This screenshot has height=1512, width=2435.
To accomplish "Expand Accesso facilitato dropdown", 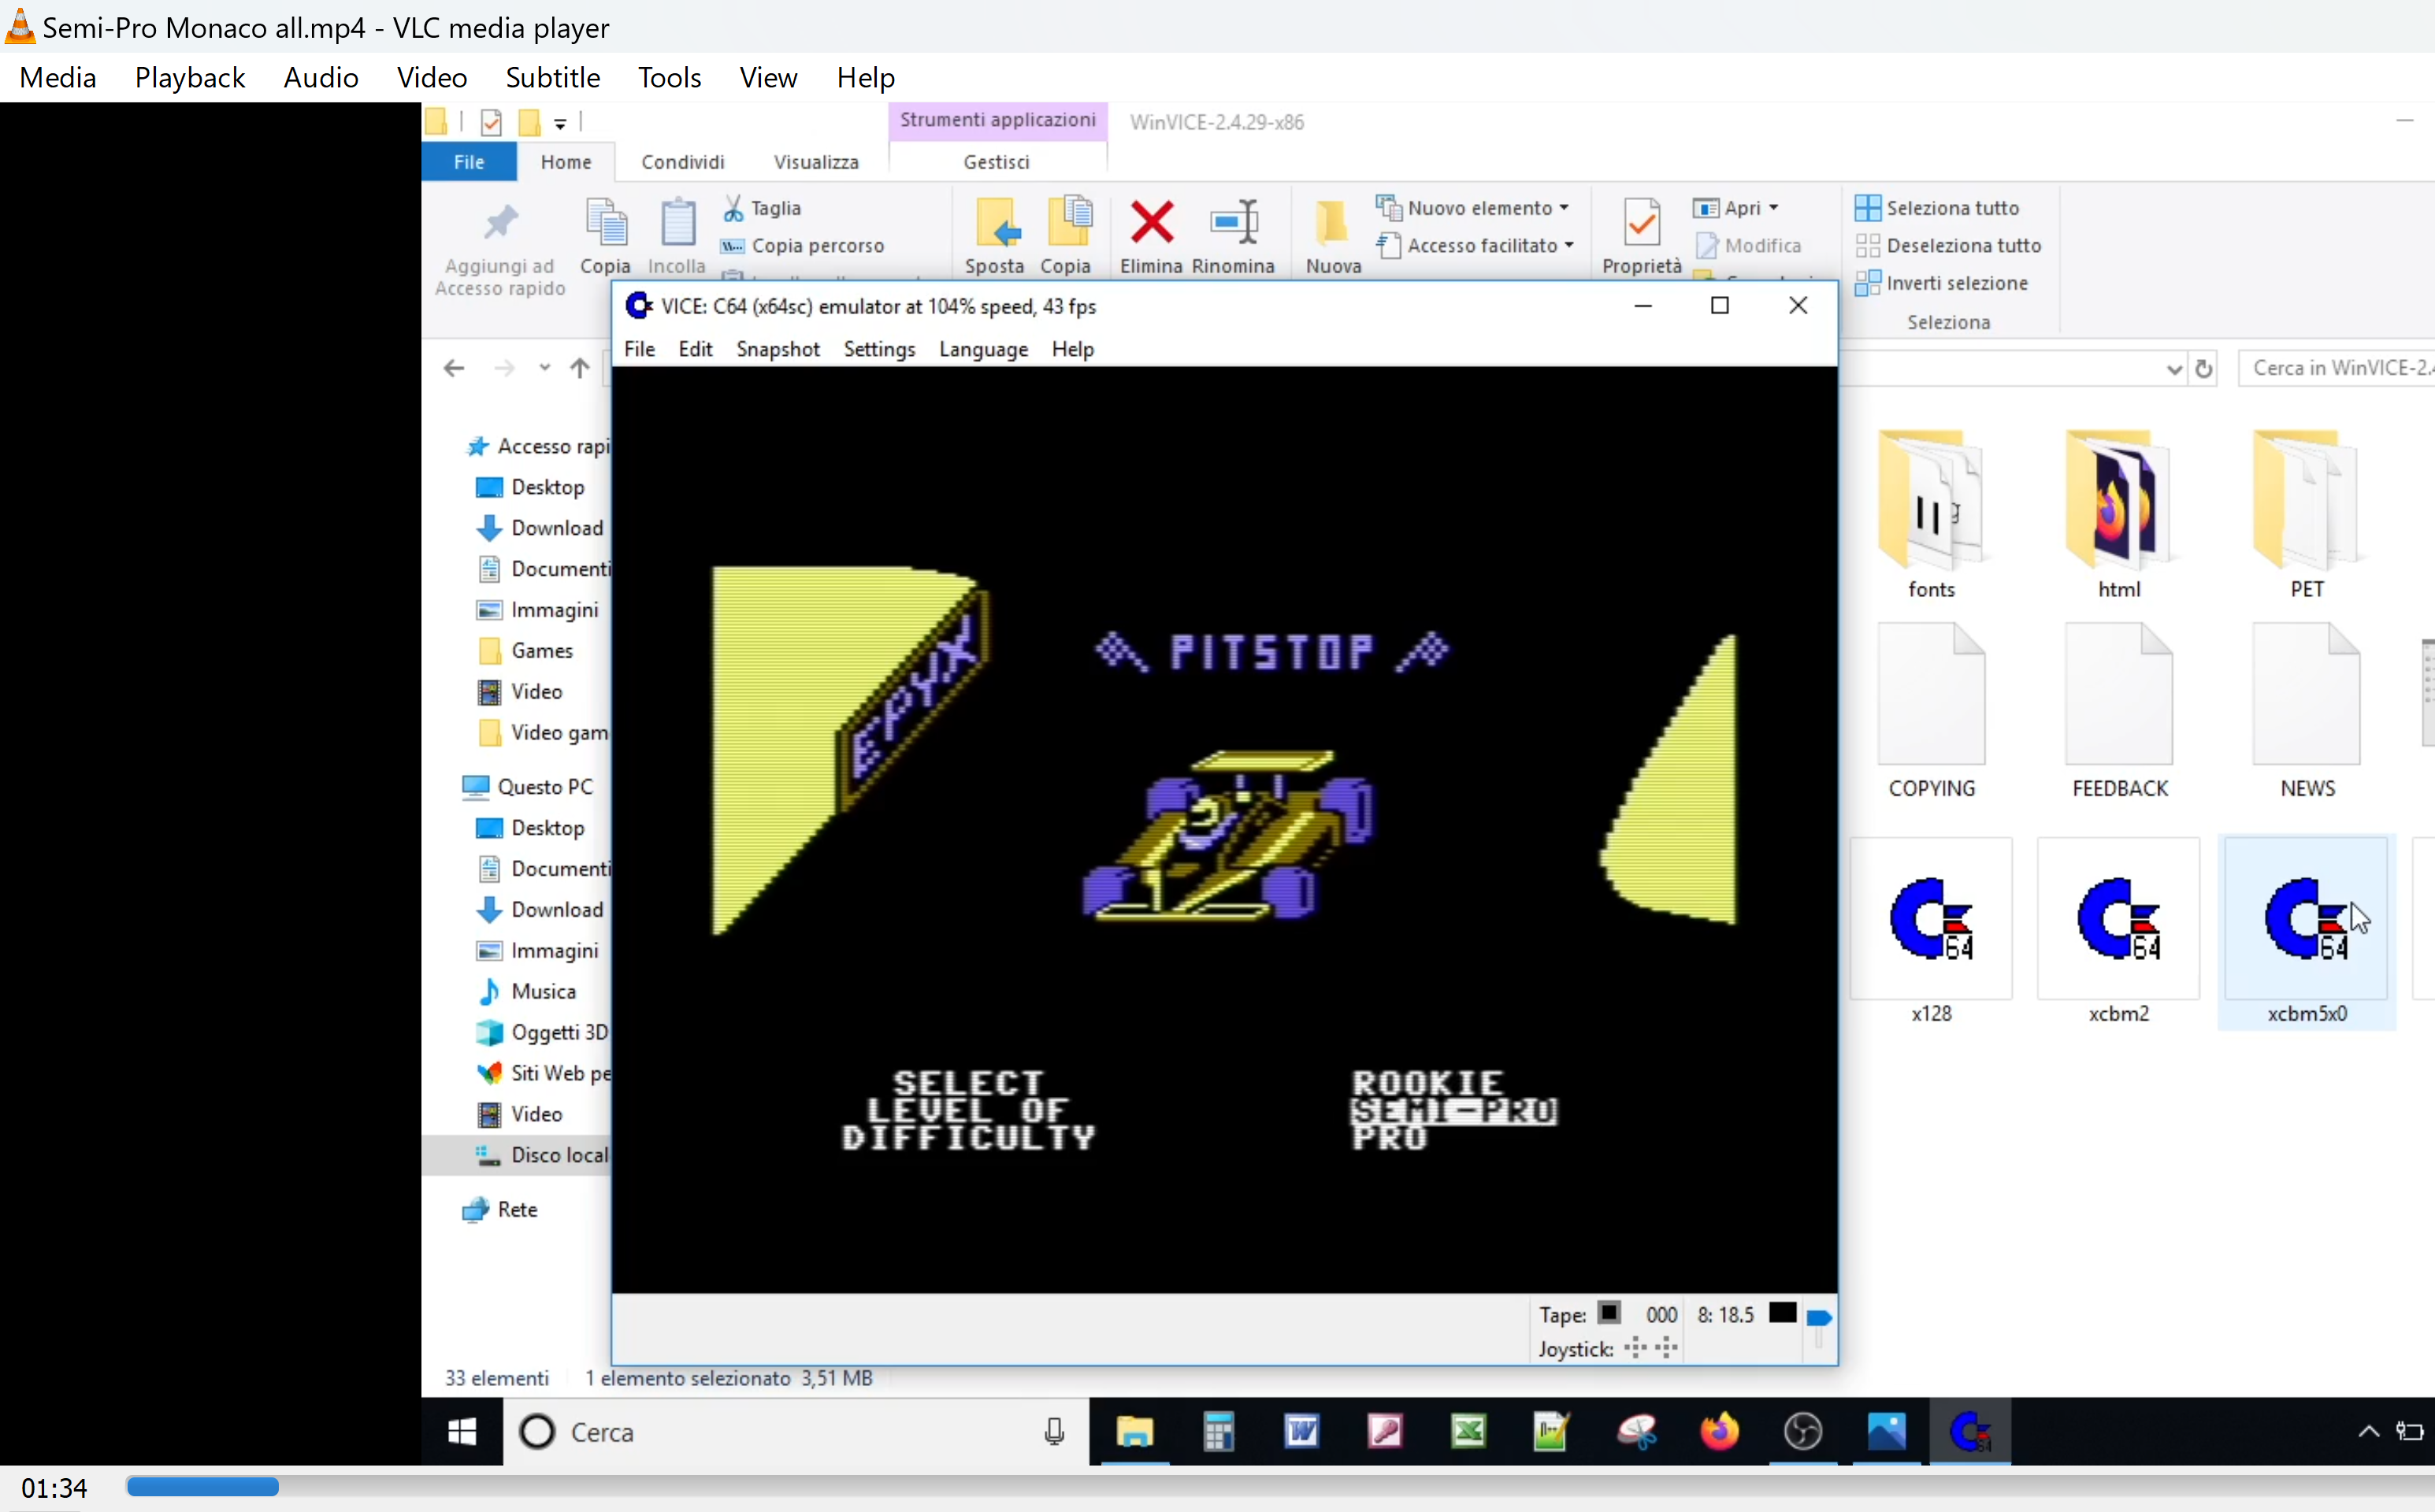I will (x=1568, y=246).
